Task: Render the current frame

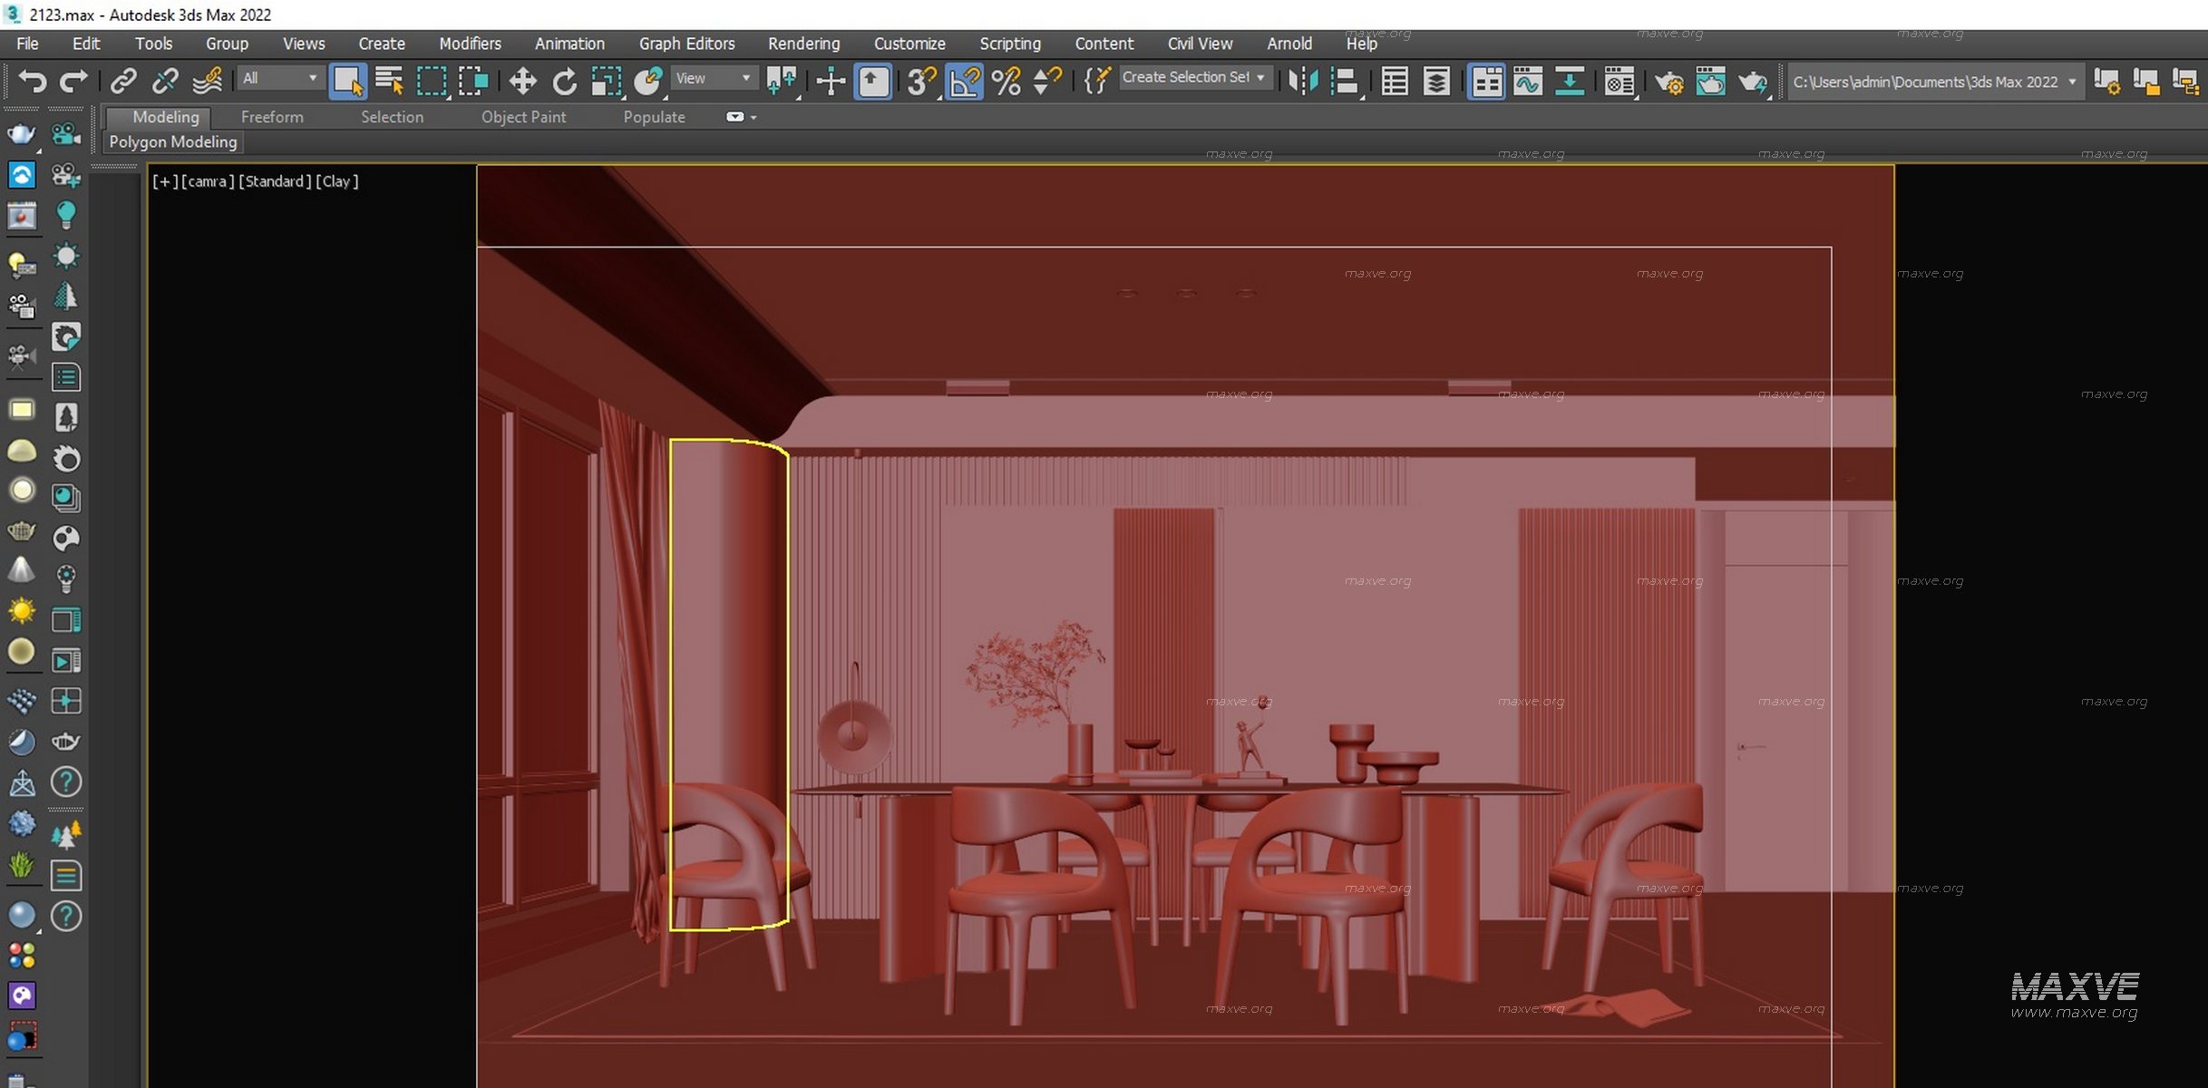Action: tap(1752, 82)
